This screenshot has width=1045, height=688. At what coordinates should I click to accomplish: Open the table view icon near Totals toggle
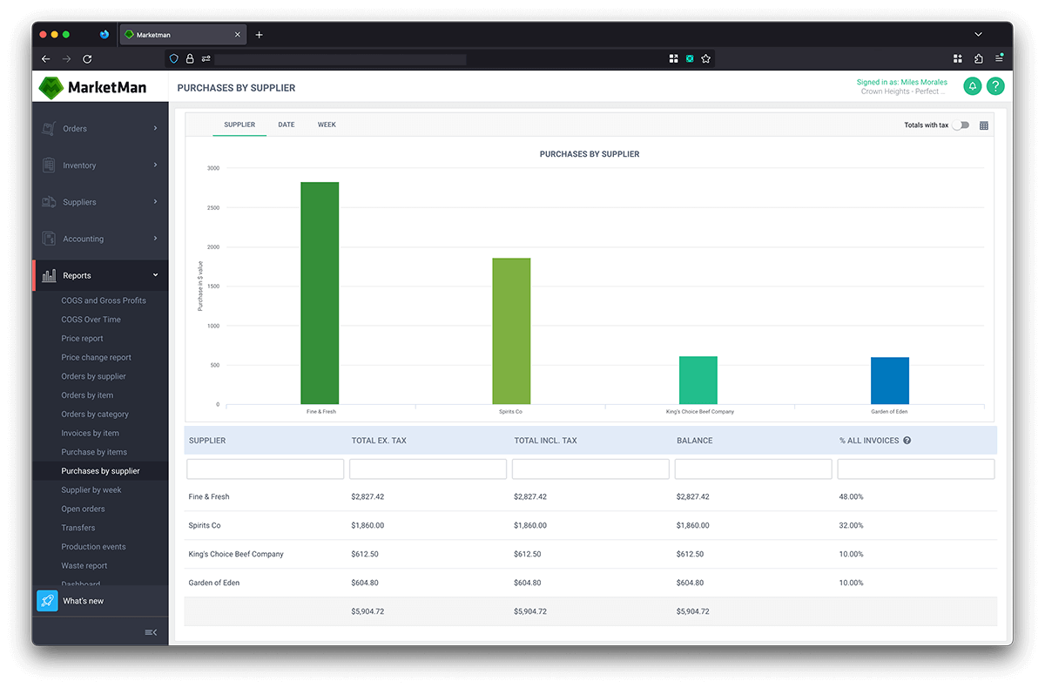click(x=984, y=125)
